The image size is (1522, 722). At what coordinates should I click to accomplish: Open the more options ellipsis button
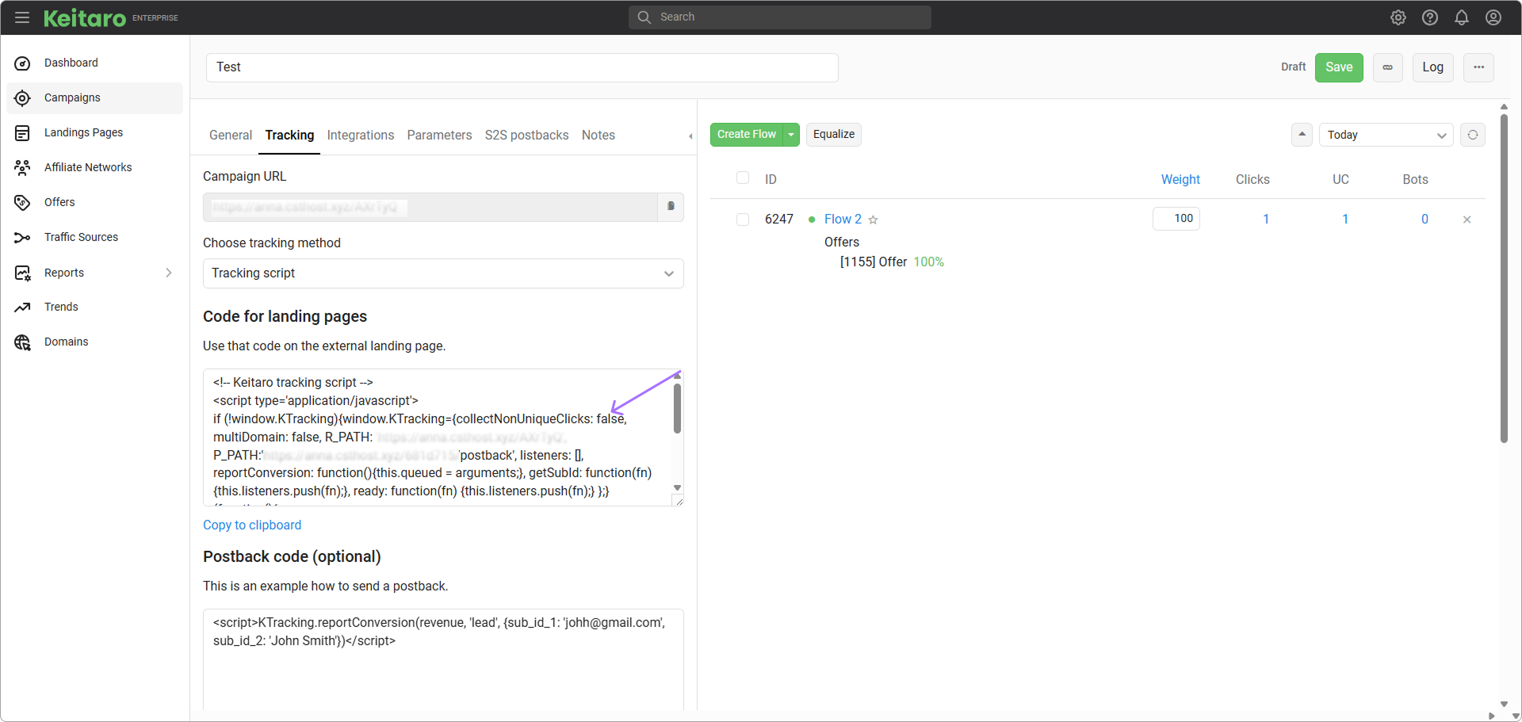coord(1479,67)
